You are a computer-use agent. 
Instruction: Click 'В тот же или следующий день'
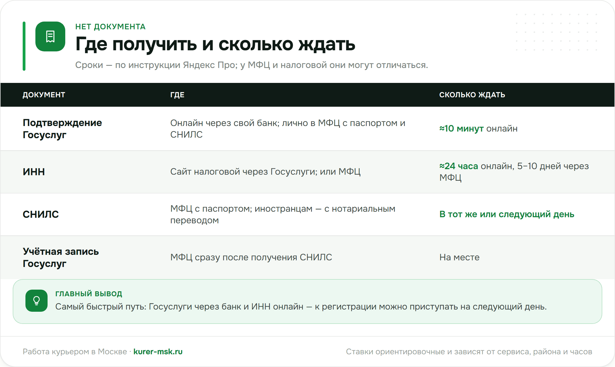[507, 214]
